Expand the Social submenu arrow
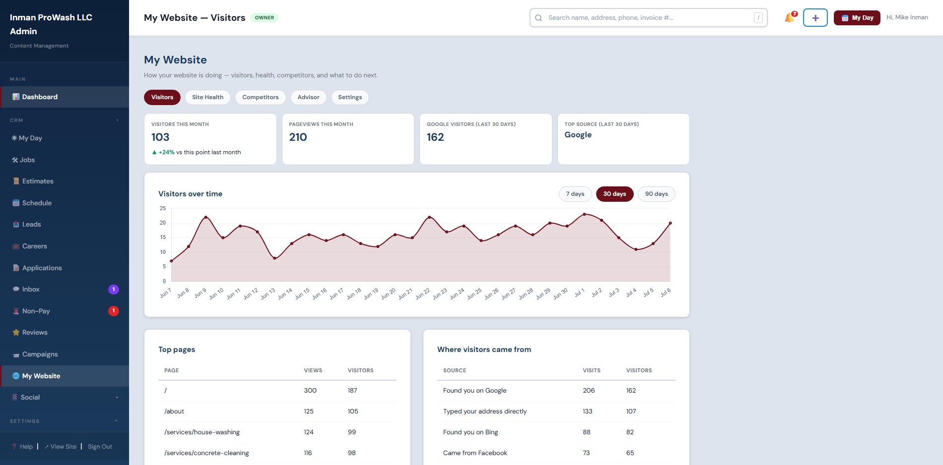The width and height of the screenshot is (943, 465). click(x=117, y=398)
